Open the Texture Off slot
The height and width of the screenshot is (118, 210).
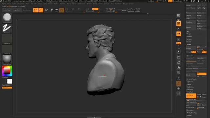click(7, 49)
